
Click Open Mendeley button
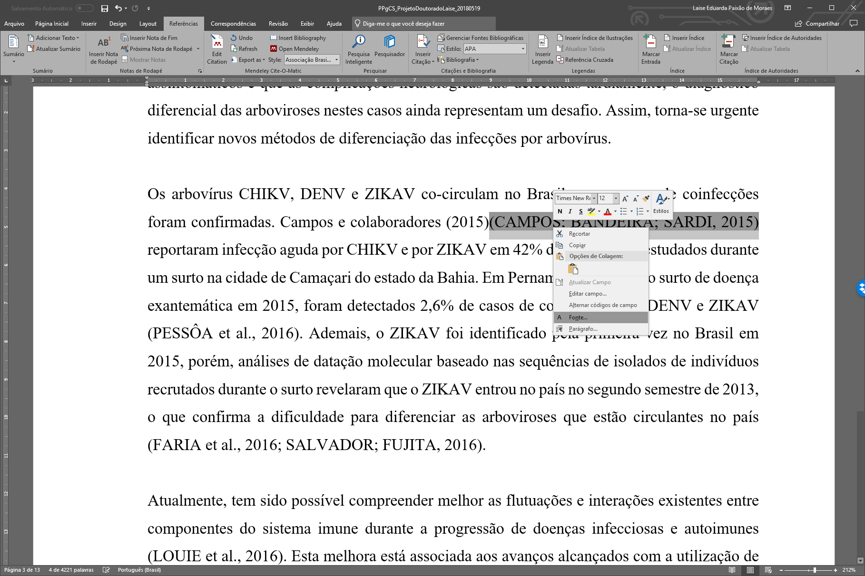[295, 49]
